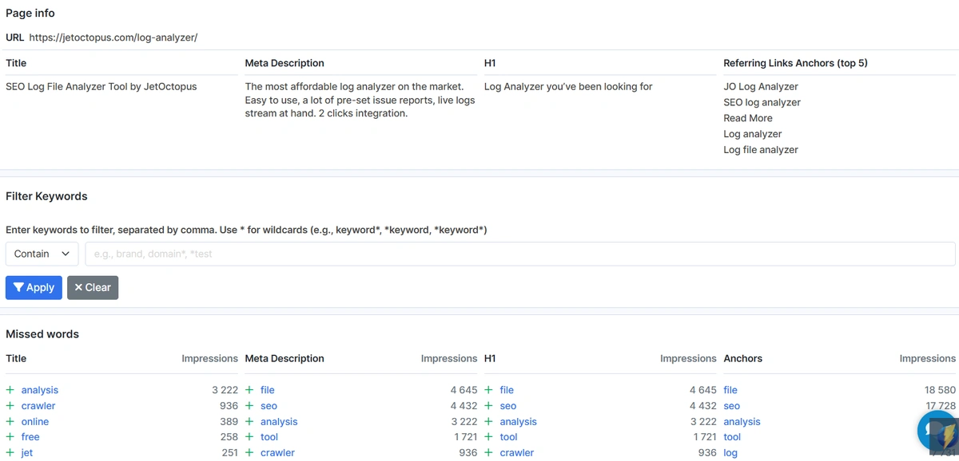Open 'file' keyword link in Anchors column
Screen dimensions: 959x461
tap(730, 390)
